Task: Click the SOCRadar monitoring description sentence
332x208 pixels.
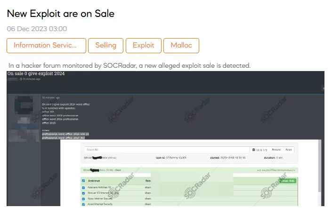Action: pos(130,65)
